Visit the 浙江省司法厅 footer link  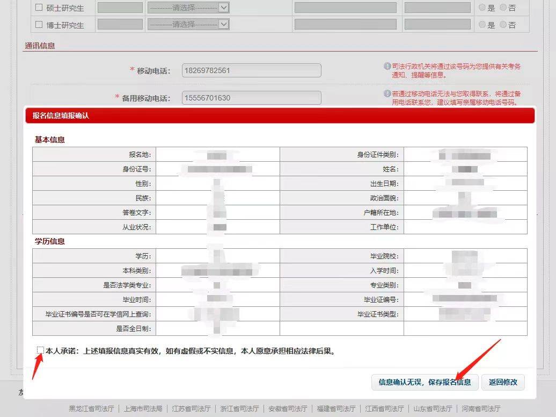[x=239, y=408]
